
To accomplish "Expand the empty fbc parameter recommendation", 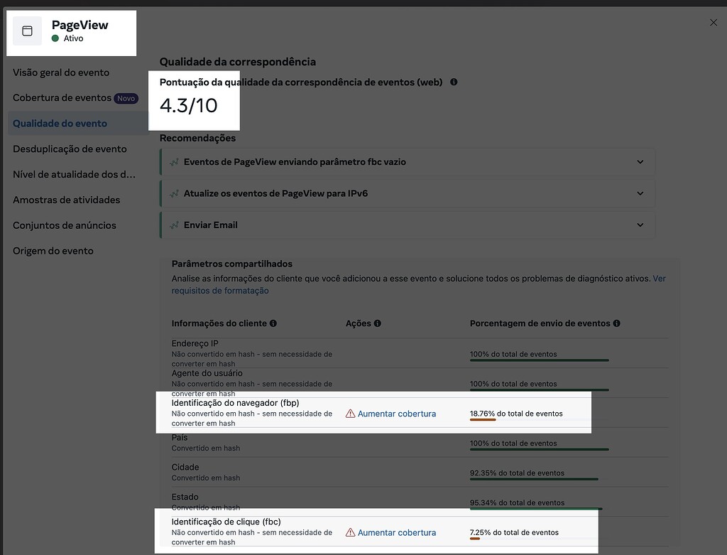I will point(640,162).
